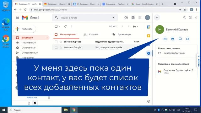Show side panel info icon at bottom
Image resolution: width=201 pixels, height=113 pixels.
(x=149, y=101)
